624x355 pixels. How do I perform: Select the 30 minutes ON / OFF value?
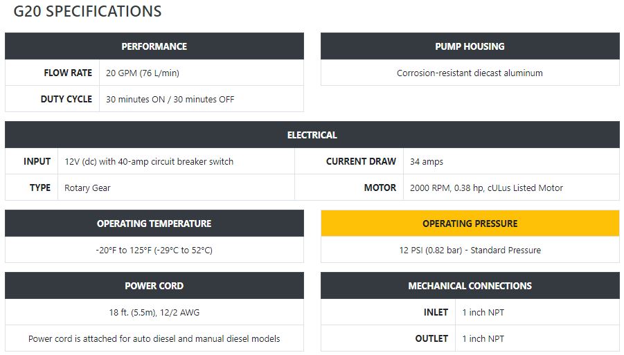click(x=170, y=100)
